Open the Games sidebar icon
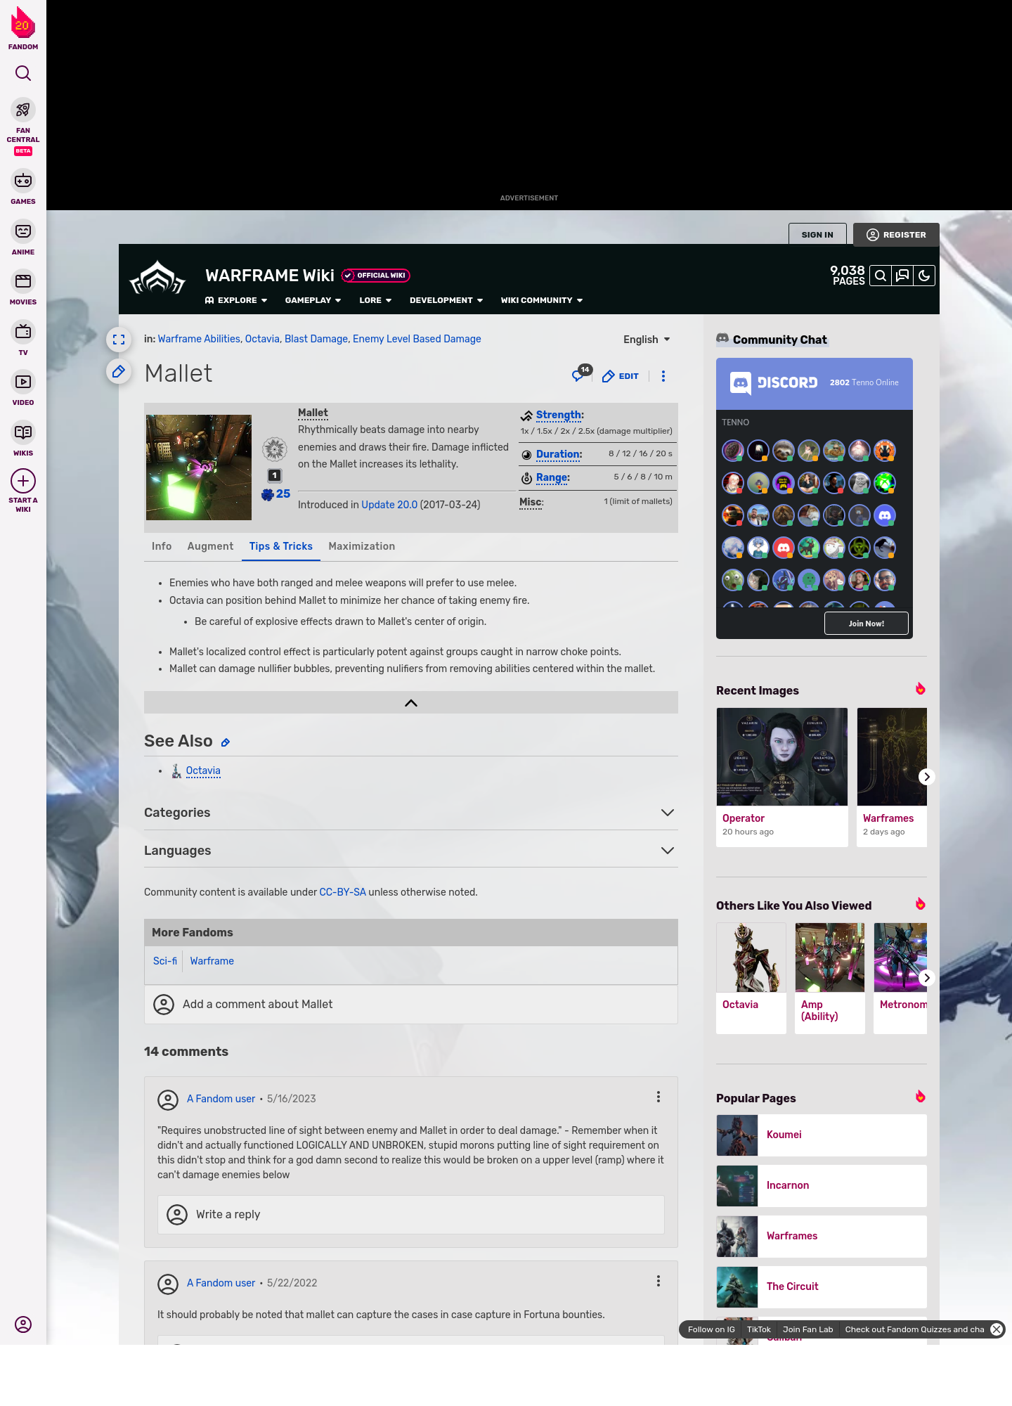The width and height of the screenshot is (1012, 1406). pos(23,181)
